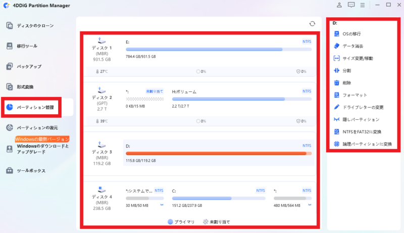Choose ドライブレターの変更 option
This screenshot has height=233, width=404.
(x=364, y=107)
